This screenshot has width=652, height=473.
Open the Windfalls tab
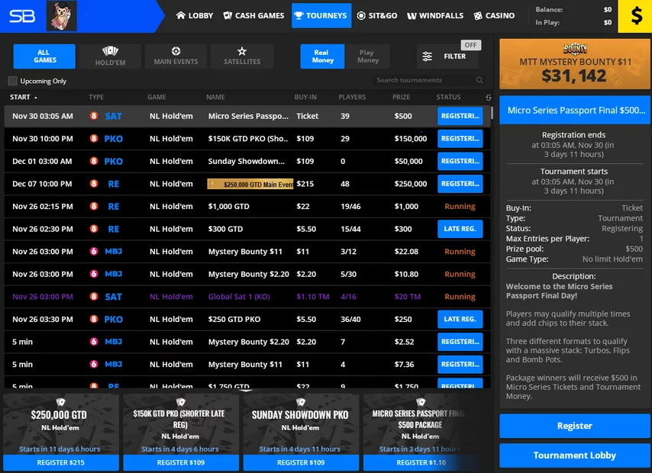click(432, 15)
